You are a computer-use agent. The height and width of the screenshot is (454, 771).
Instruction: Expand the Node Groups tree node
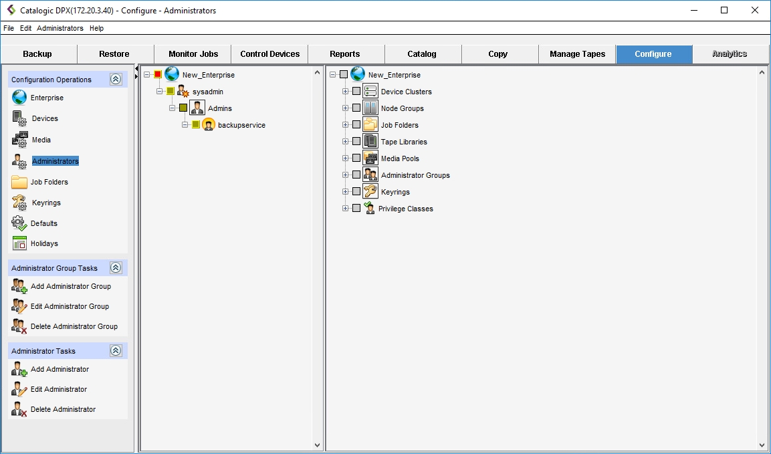[346, 108]
